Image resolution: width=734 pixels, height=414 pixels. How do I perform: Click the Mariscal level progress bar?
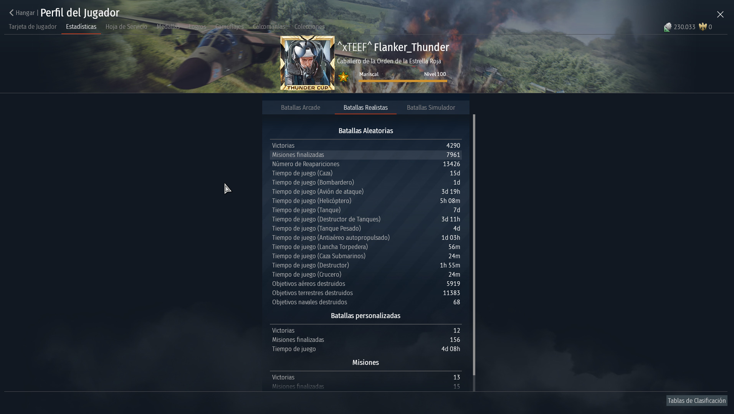(403, 81)
